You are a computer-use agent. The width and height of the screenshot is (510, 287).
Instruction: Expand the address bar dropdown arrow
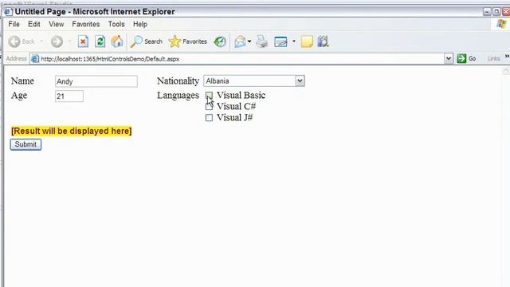point(449,58)
